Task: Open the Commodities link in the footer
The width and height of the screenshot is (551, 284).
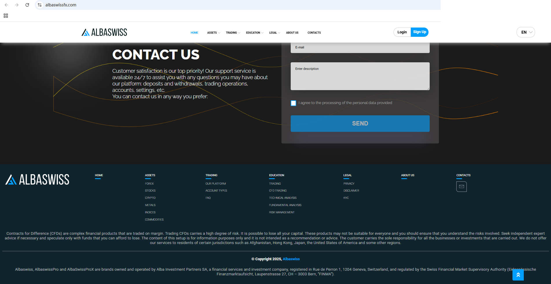Action: [x=154, y=220]
